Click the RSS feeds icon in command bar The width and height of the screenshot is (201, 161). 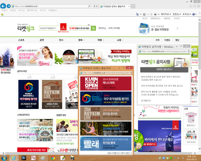(x=144, y=14)
